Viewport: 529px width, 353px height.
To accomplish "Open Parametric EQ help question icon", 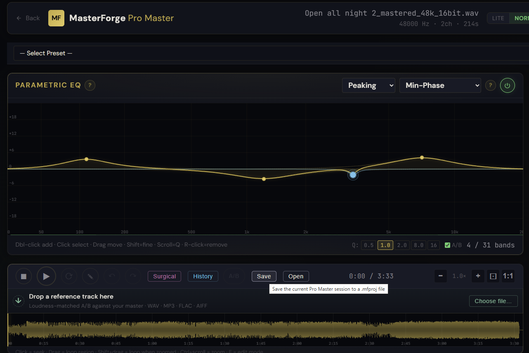I will point(90,85).
